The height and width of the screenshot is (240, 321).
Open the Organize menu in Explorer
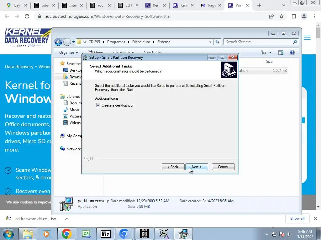pyautogui.click(x=69, y=52)
